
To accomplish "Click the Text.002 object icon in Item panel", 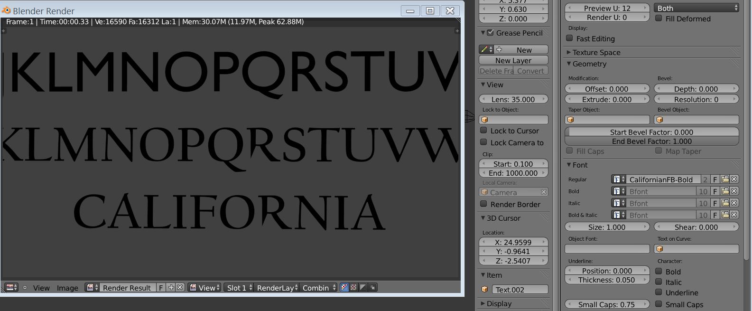I will tap(484, 289).
